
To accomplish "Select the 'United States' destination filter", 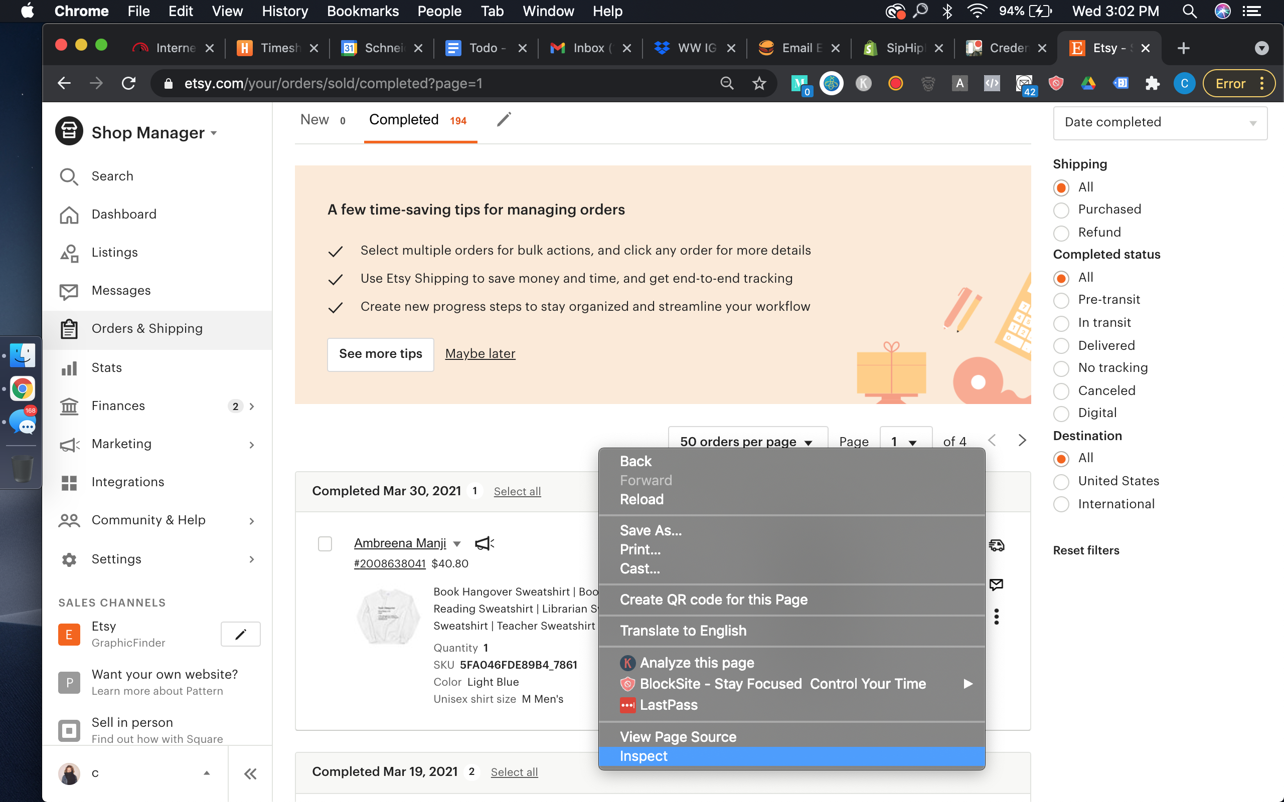I will pyautogui.click(x=1062, y=481).
